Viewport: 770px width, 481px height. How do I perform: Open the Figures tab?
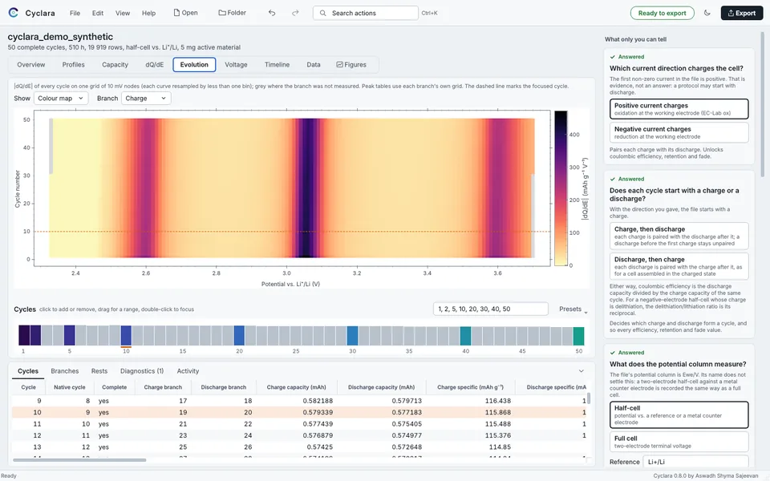(351, 65)
